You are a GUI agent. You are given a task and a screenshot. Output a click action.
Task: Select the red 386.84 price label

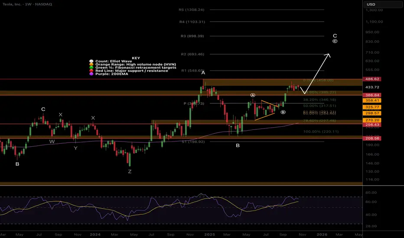click(372, 95)
